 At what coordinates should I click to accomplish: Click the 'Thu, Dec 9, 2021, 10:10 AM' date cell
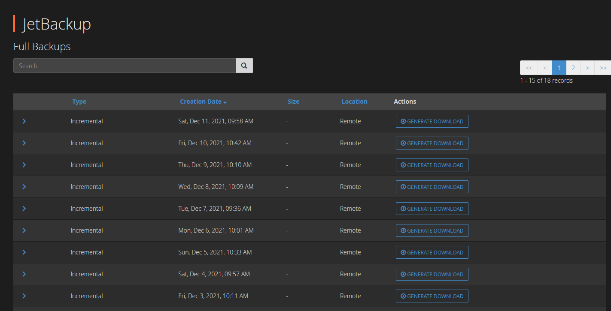[215, 165]
